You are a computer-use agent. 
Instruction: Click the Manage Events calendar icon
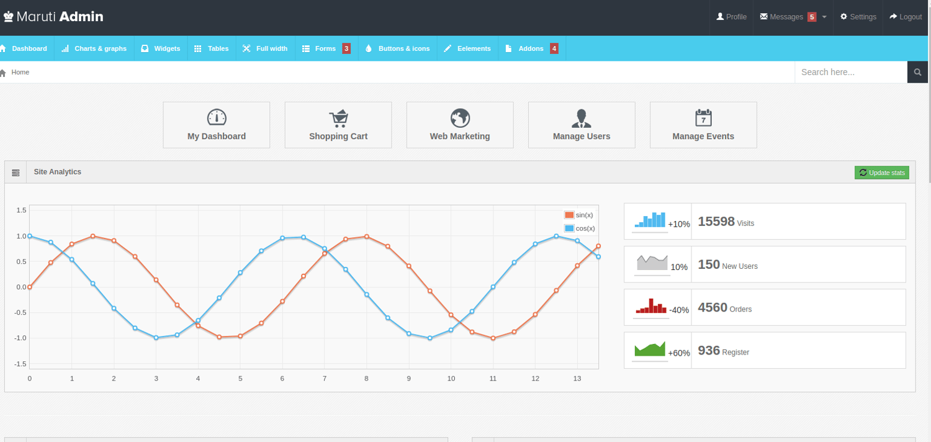703,117
